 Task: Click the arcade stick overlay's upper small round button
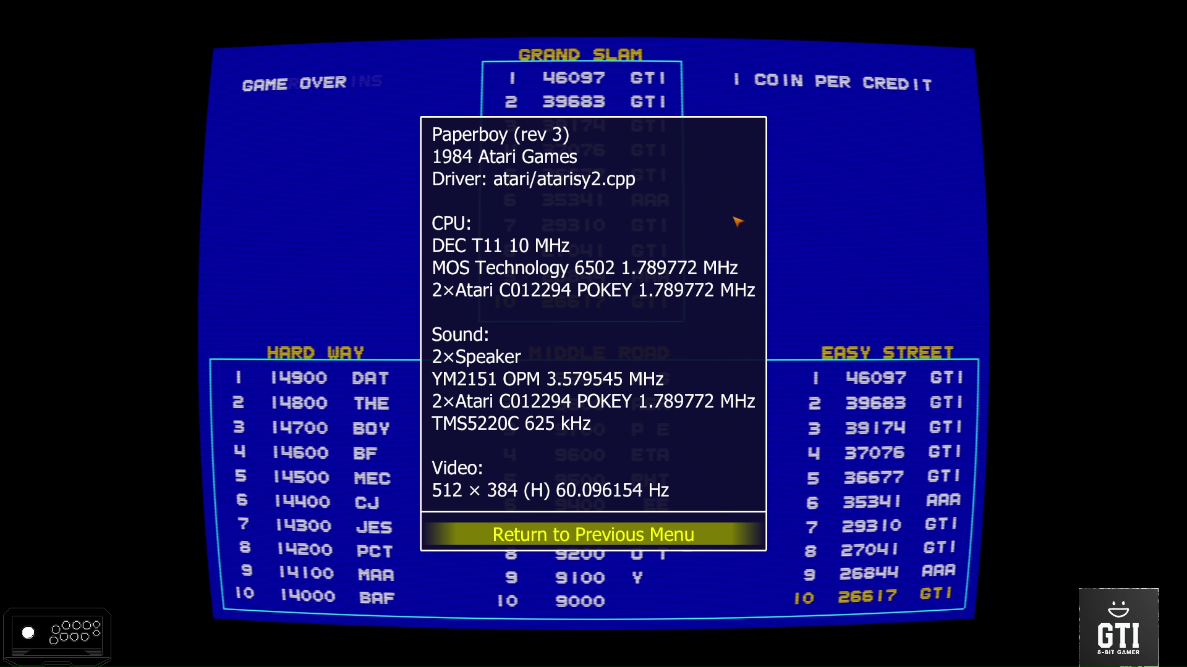pyautogui.click(x=96, y=624)
